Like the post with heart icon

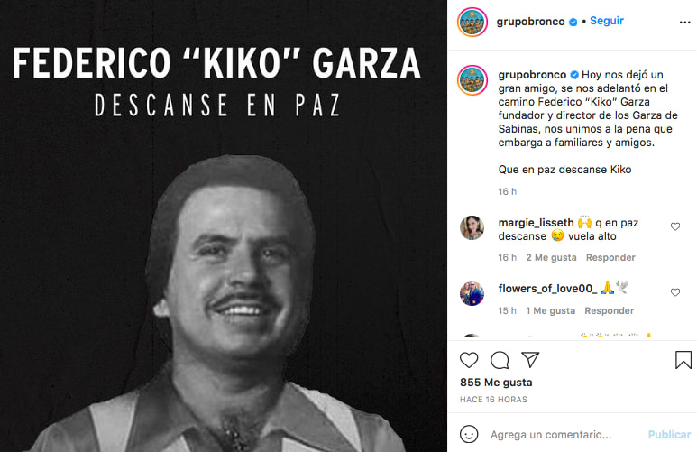click(469, 360)
